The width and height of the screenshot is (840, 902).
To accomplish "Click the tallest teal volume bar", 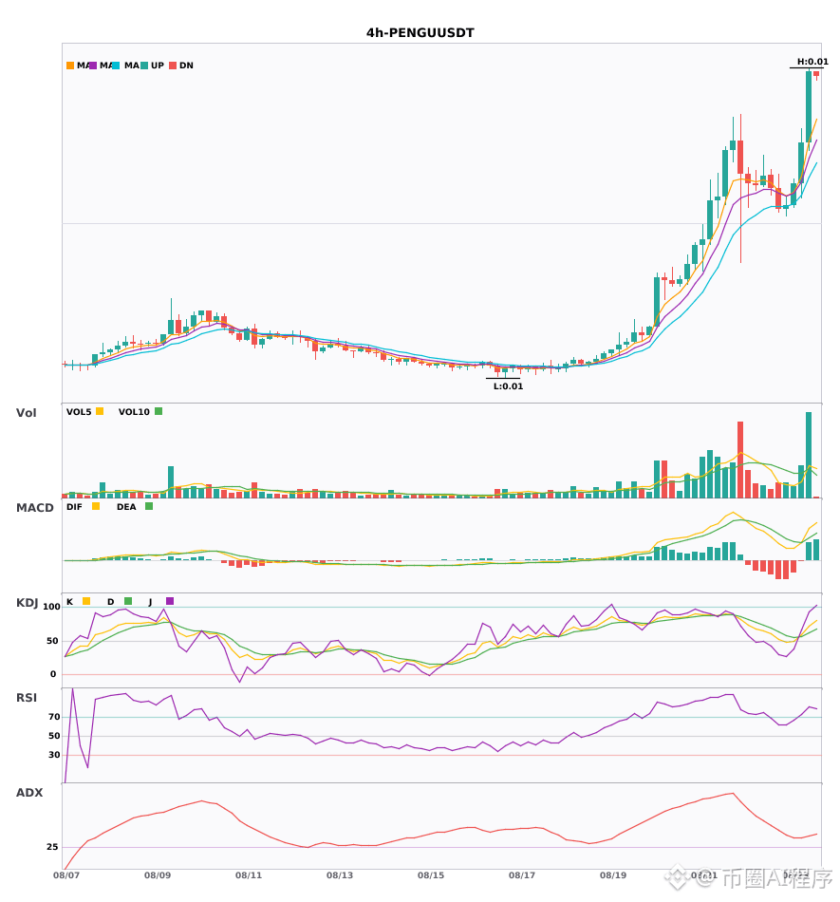I will (x=809, y=455).
